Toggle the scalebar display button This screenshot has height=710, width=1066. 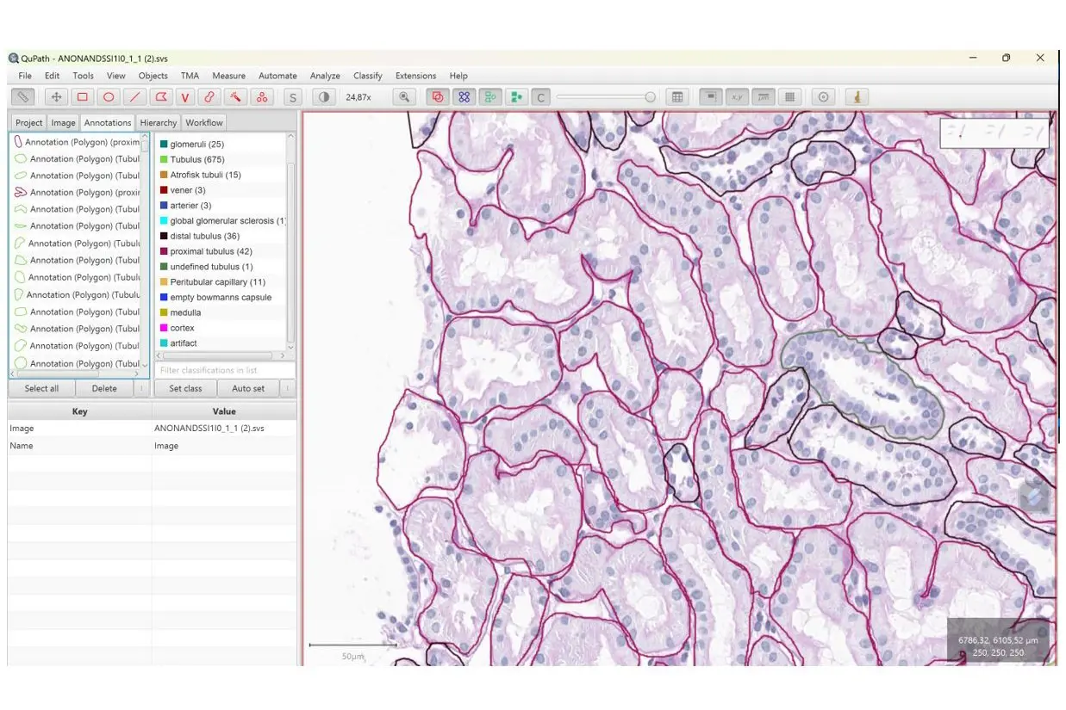tap(763, 97)
